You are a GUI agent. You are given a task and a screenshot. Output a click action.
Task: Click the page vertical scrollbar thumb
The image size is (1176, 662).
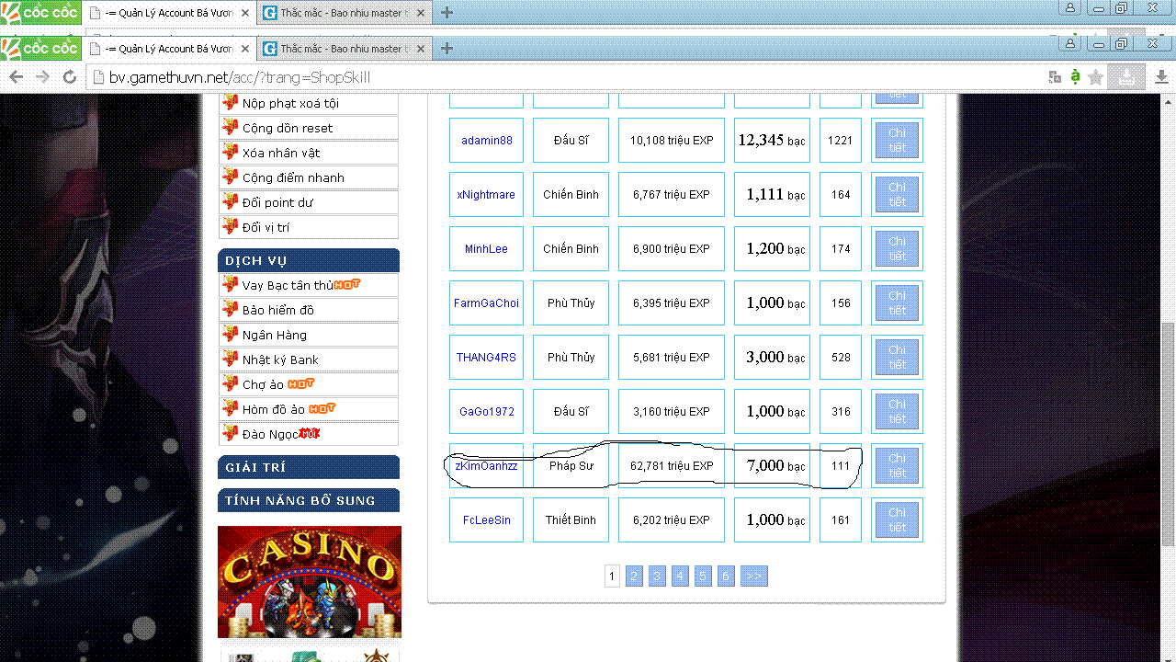(x=1168, y=432)
